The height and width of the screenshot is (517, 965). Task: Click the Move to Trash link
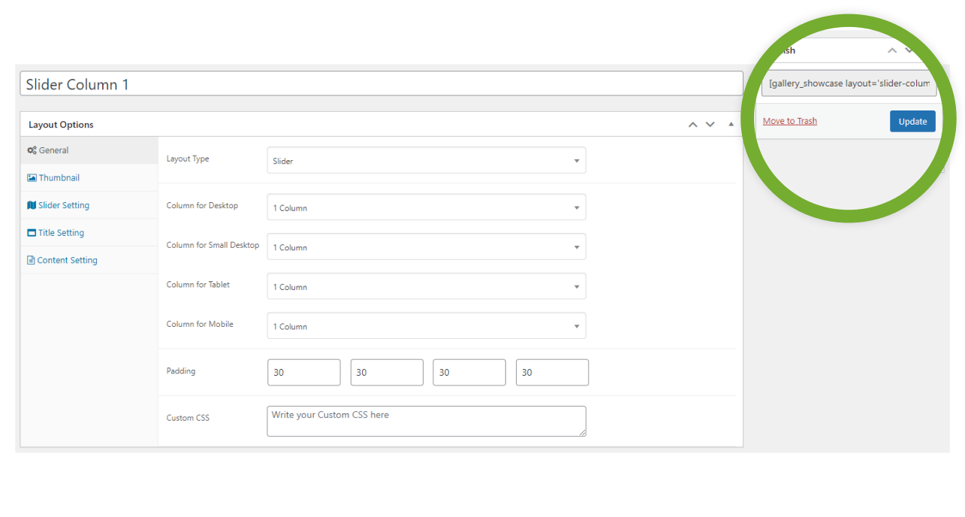(x=789, y=120)
